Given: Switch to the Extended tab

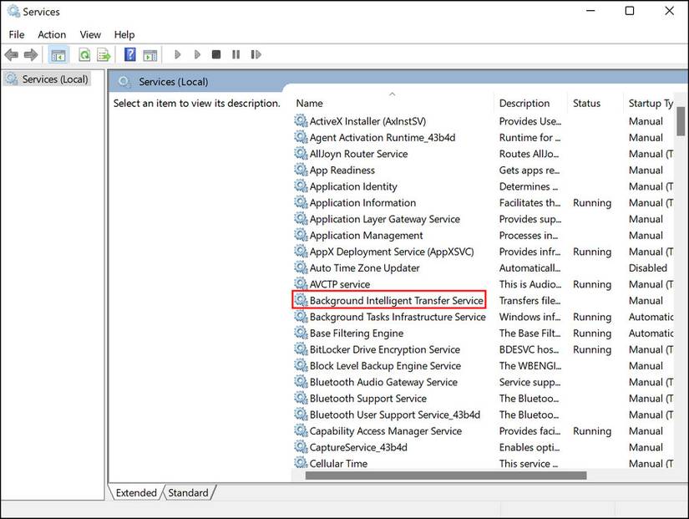Looking at the screenshot, I should [136, 492].
